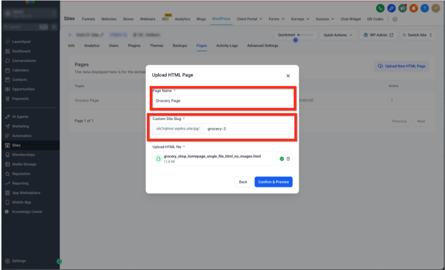
Task: Click the Custom Site Slug input
Action: pyautogui.click(x=248, y=129)
